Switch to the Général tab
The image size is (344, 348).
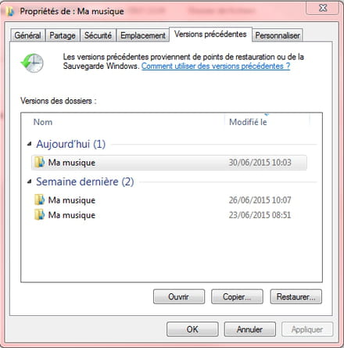point(27,35)
